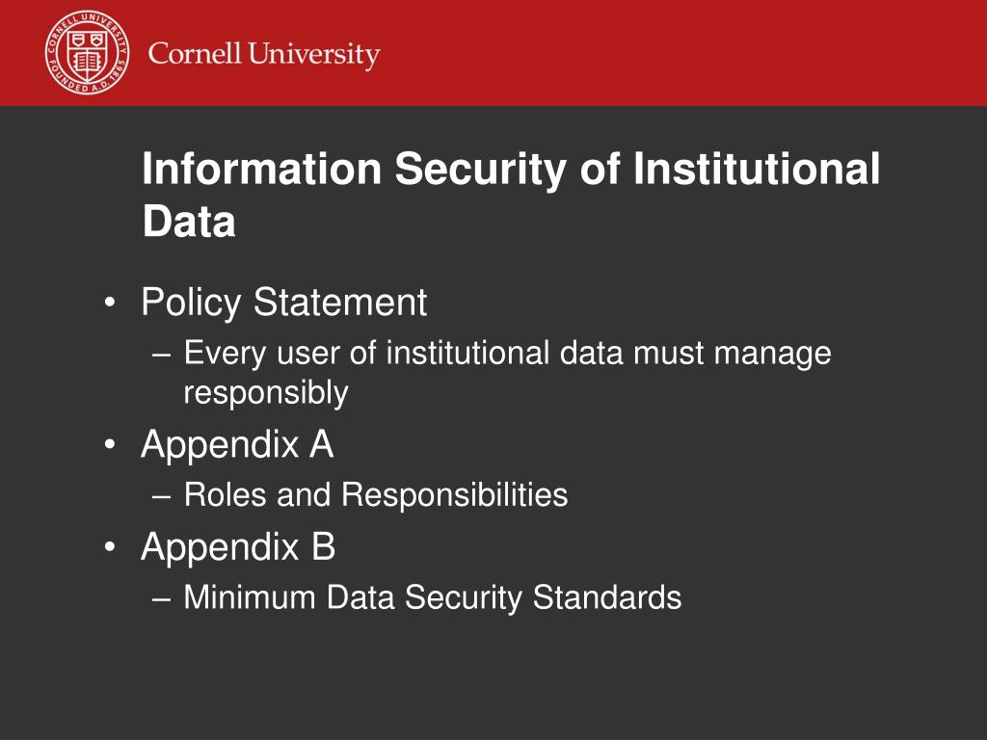
Task: Click the word 'Security' in the title
Action: pos(480,170)
